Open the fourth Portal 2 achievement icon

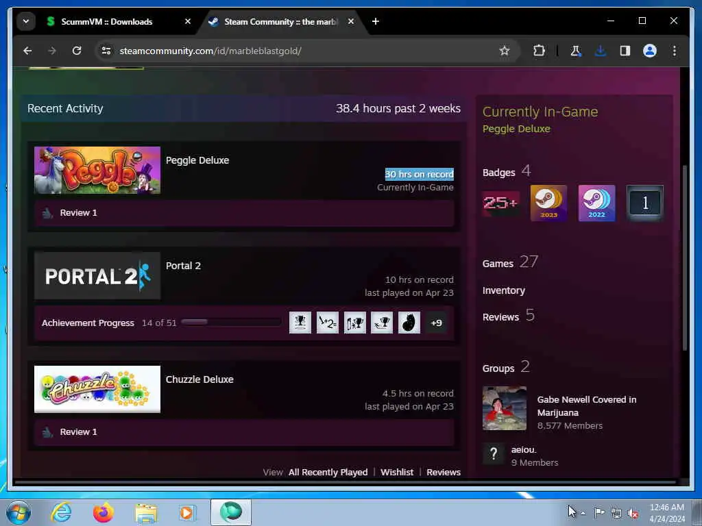click(382, 323)
